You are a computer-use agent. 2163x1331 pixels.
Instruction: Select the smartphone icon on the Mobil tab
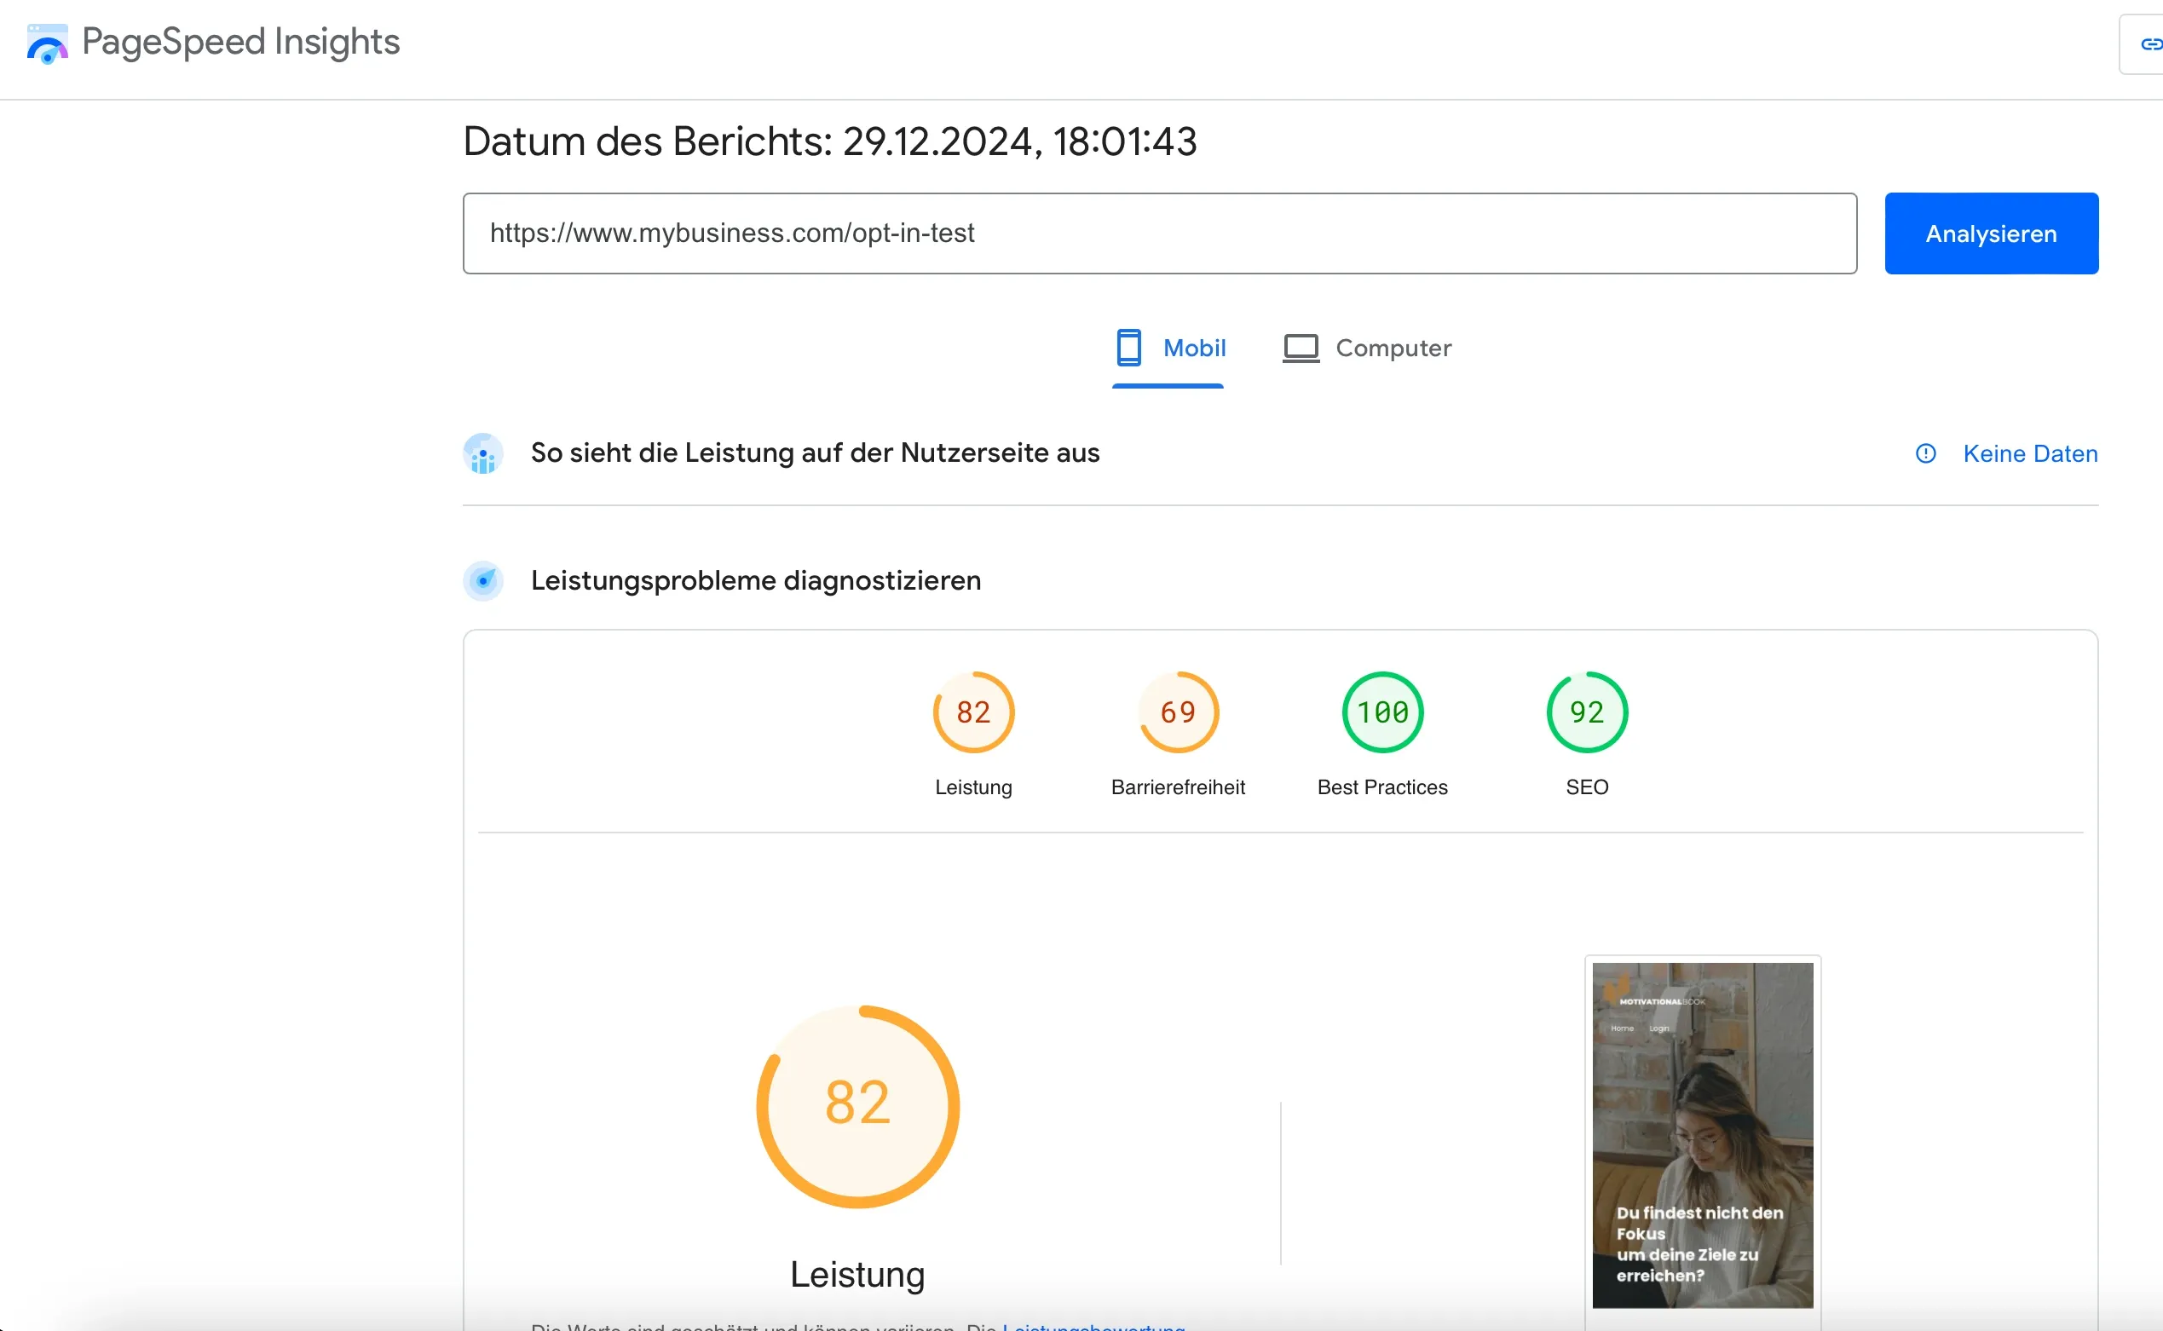[1129, 348]
